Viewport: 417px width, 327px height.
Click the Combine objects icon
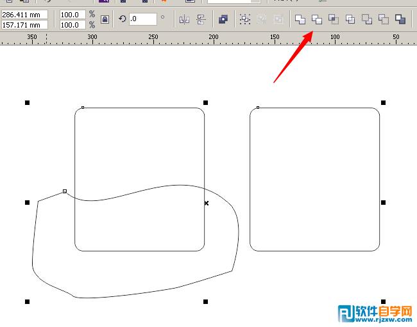pyautogui.click(x=223, y=19)
